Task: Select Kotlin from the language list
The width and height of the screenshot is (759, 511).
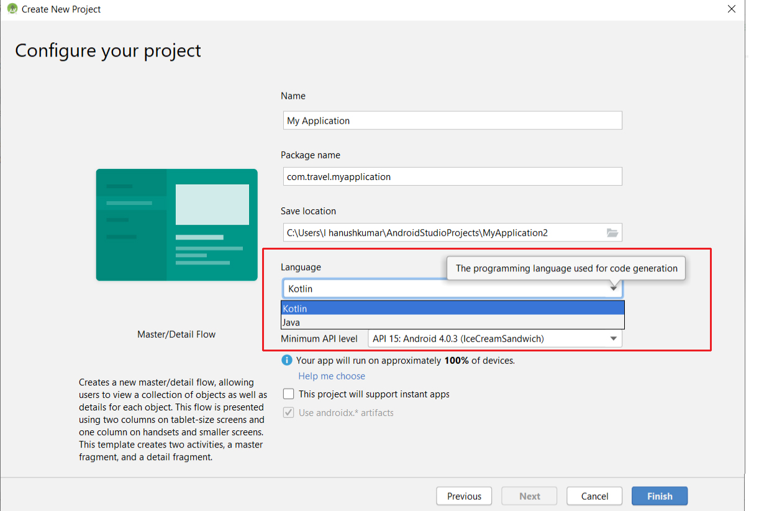Action: [x=452, y=309]
